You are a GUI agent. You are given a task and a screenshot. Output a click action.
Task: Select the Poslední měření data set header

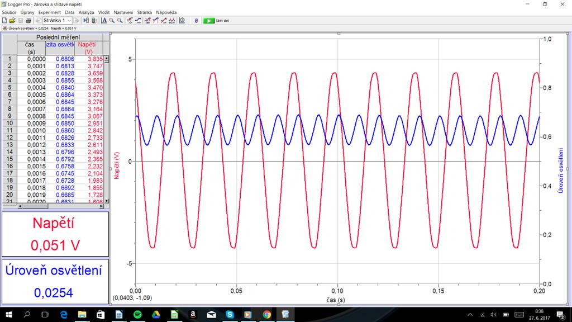[60, 37]
